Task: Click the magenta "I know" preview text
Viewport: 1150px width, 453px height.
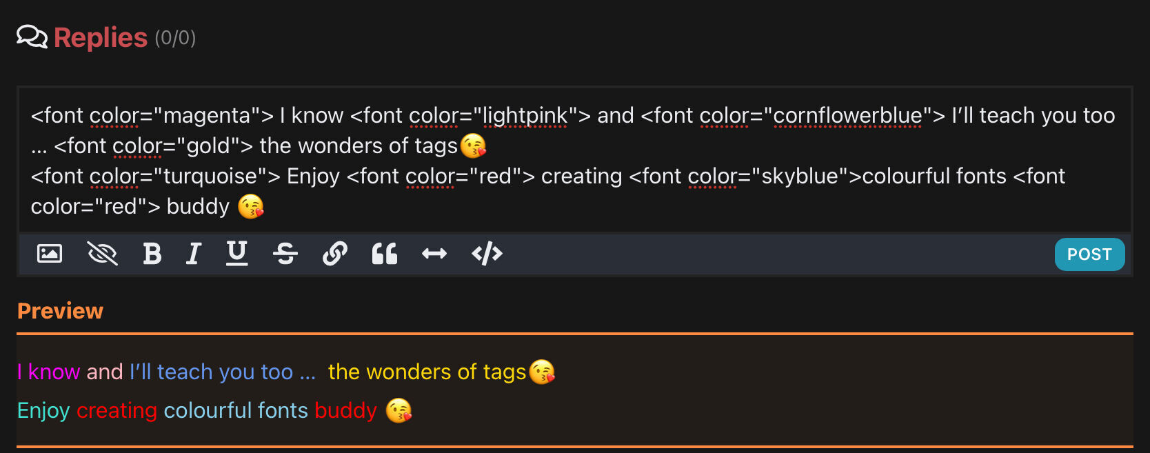Action: [48, 372]
